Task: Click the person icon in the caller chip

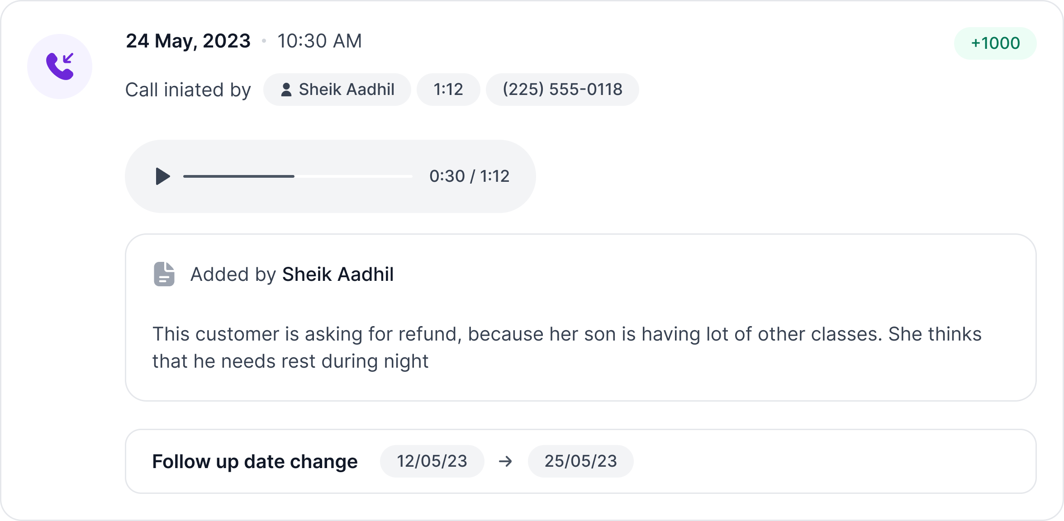Action: [x=286, y=90]
